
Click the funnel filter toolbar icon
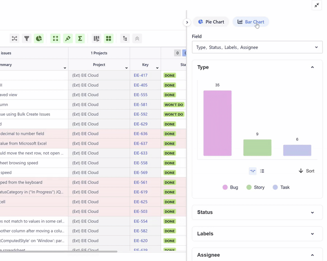point(27,39)
